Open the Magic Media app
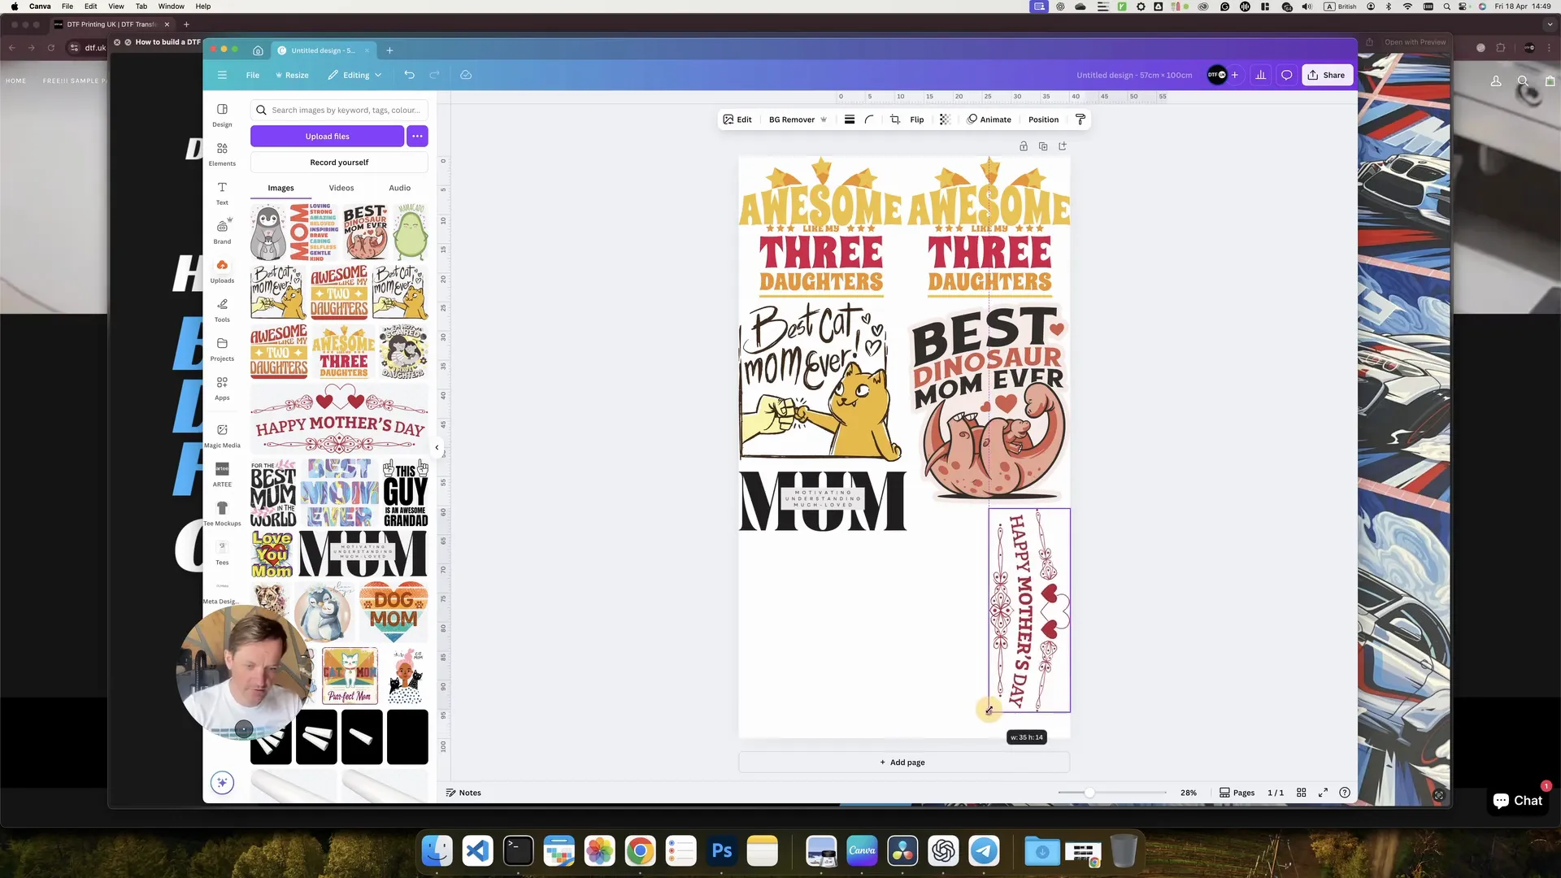The width and height of the screenshot is (1561, 878). click(222, 436)
